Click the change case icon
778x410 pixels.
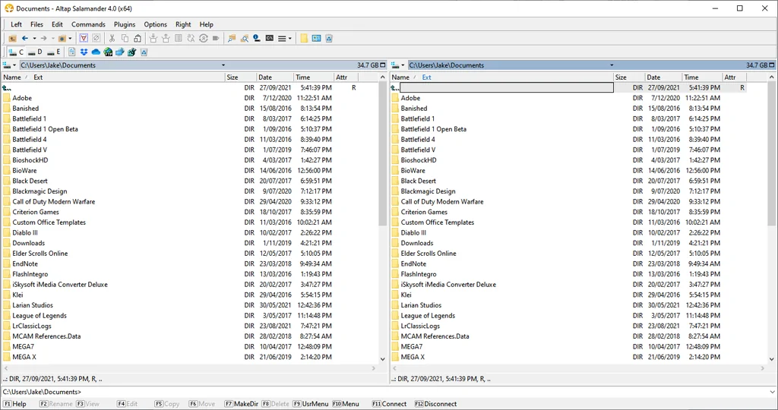click(x=191, y=38)
